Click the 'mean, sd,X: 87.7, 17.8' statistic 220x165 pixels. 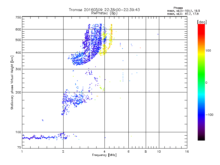183,14
